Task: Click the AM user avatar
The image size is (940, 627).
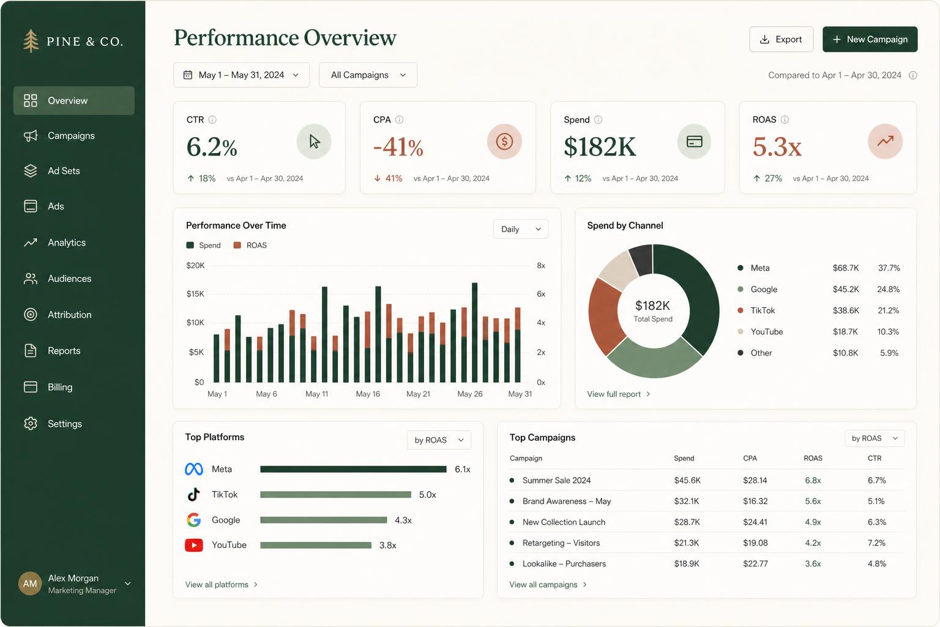Action: [x=30, y=584]
